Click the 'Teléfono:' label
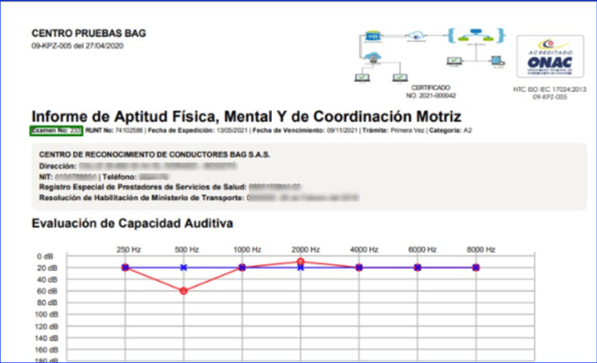 coord(119,177)
